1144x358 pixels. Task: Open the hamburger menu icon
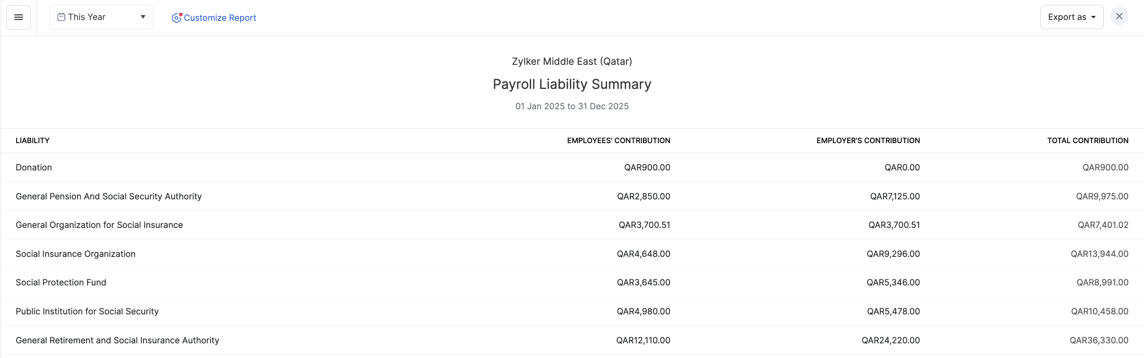(x=18, y=17)
